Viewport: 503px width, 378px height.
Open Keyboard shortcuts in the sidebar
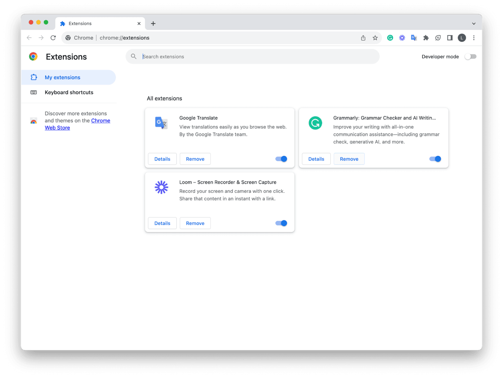pyautogui.click(x=68, y=92)
